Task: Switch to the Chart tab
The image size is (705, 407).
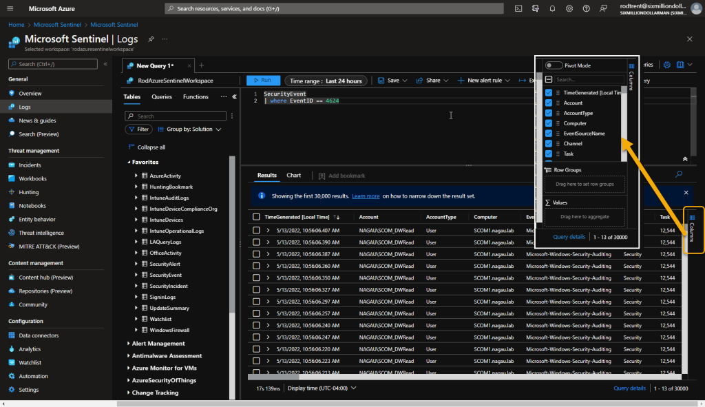Action: click(293, 176)
